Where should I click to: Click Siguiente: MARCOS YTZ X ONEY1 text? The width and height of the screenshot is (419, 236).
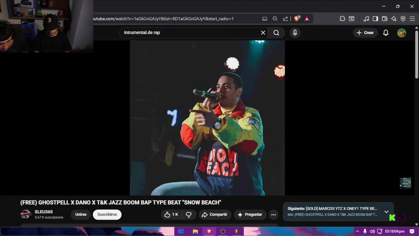pyautogui.click(x=332, y=208)
